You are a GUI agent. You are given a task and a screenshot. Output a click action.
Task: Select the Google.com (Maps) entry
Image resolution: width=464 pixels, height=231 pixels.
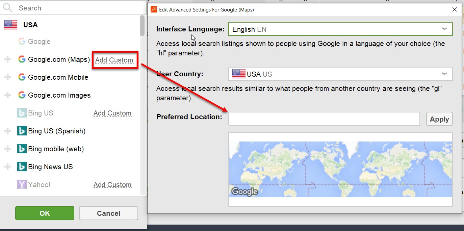pos(59,59)
